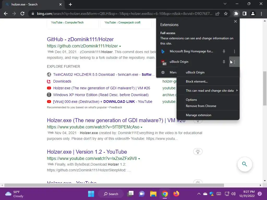Screen dimensions: 267x200
Task: Open the tab search chevron
Action: coord(225,4)
